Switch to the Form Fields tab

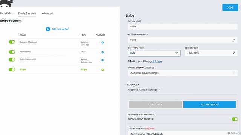pos(6,13)
